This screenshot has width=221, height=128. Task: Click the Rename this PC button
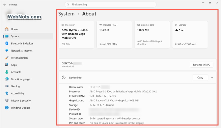tap(202, 65)
